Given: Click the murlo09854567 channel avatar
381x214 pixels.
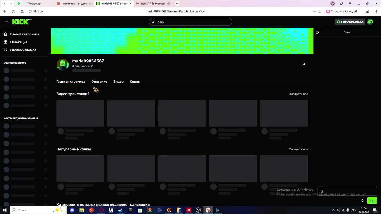Looking at the screenshot, I should (63, 64).
